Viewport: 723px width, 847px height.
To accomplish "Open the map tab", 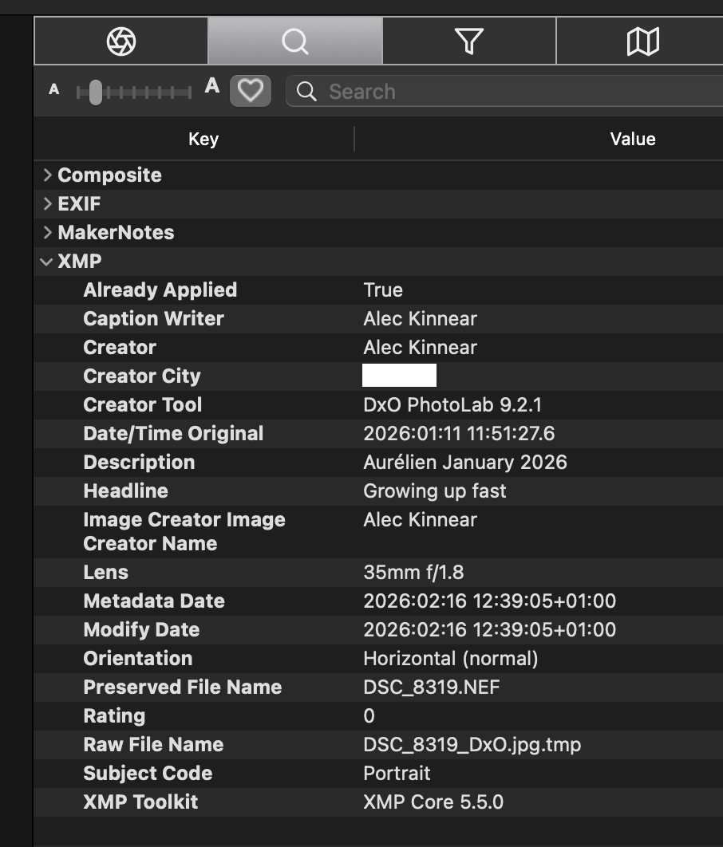I will 642,41.
